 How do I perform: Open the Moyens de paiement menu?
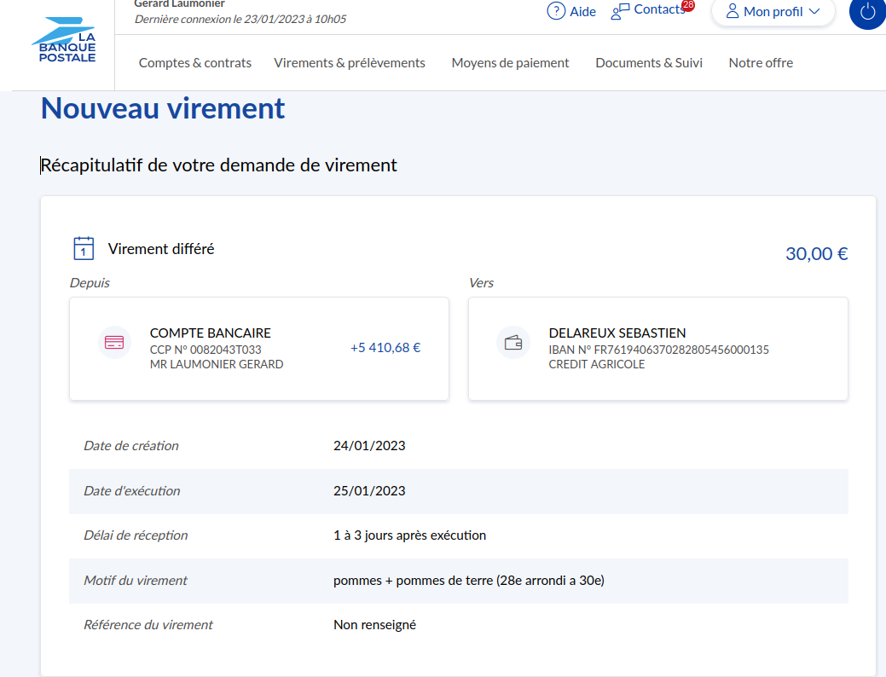[x=510, y=63]
